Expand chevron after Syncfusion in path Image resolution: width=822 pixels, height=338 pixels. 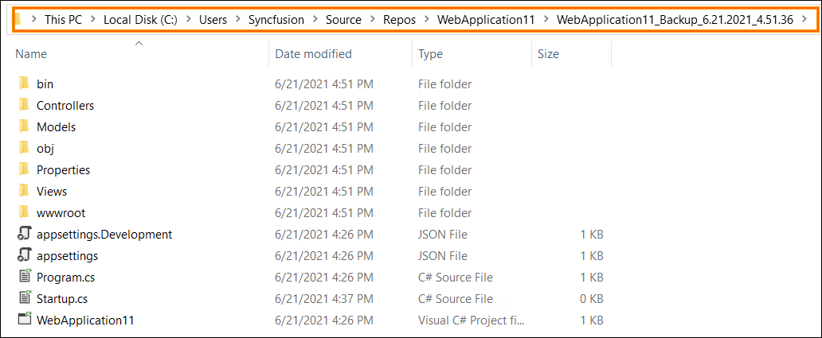315,20
